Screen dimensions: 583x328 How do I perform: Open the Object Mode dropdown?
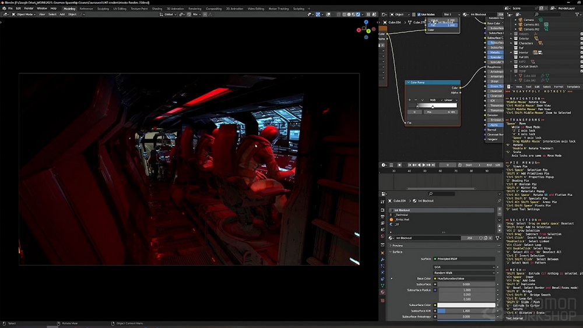pyautogui.click(x=24, y=14)
